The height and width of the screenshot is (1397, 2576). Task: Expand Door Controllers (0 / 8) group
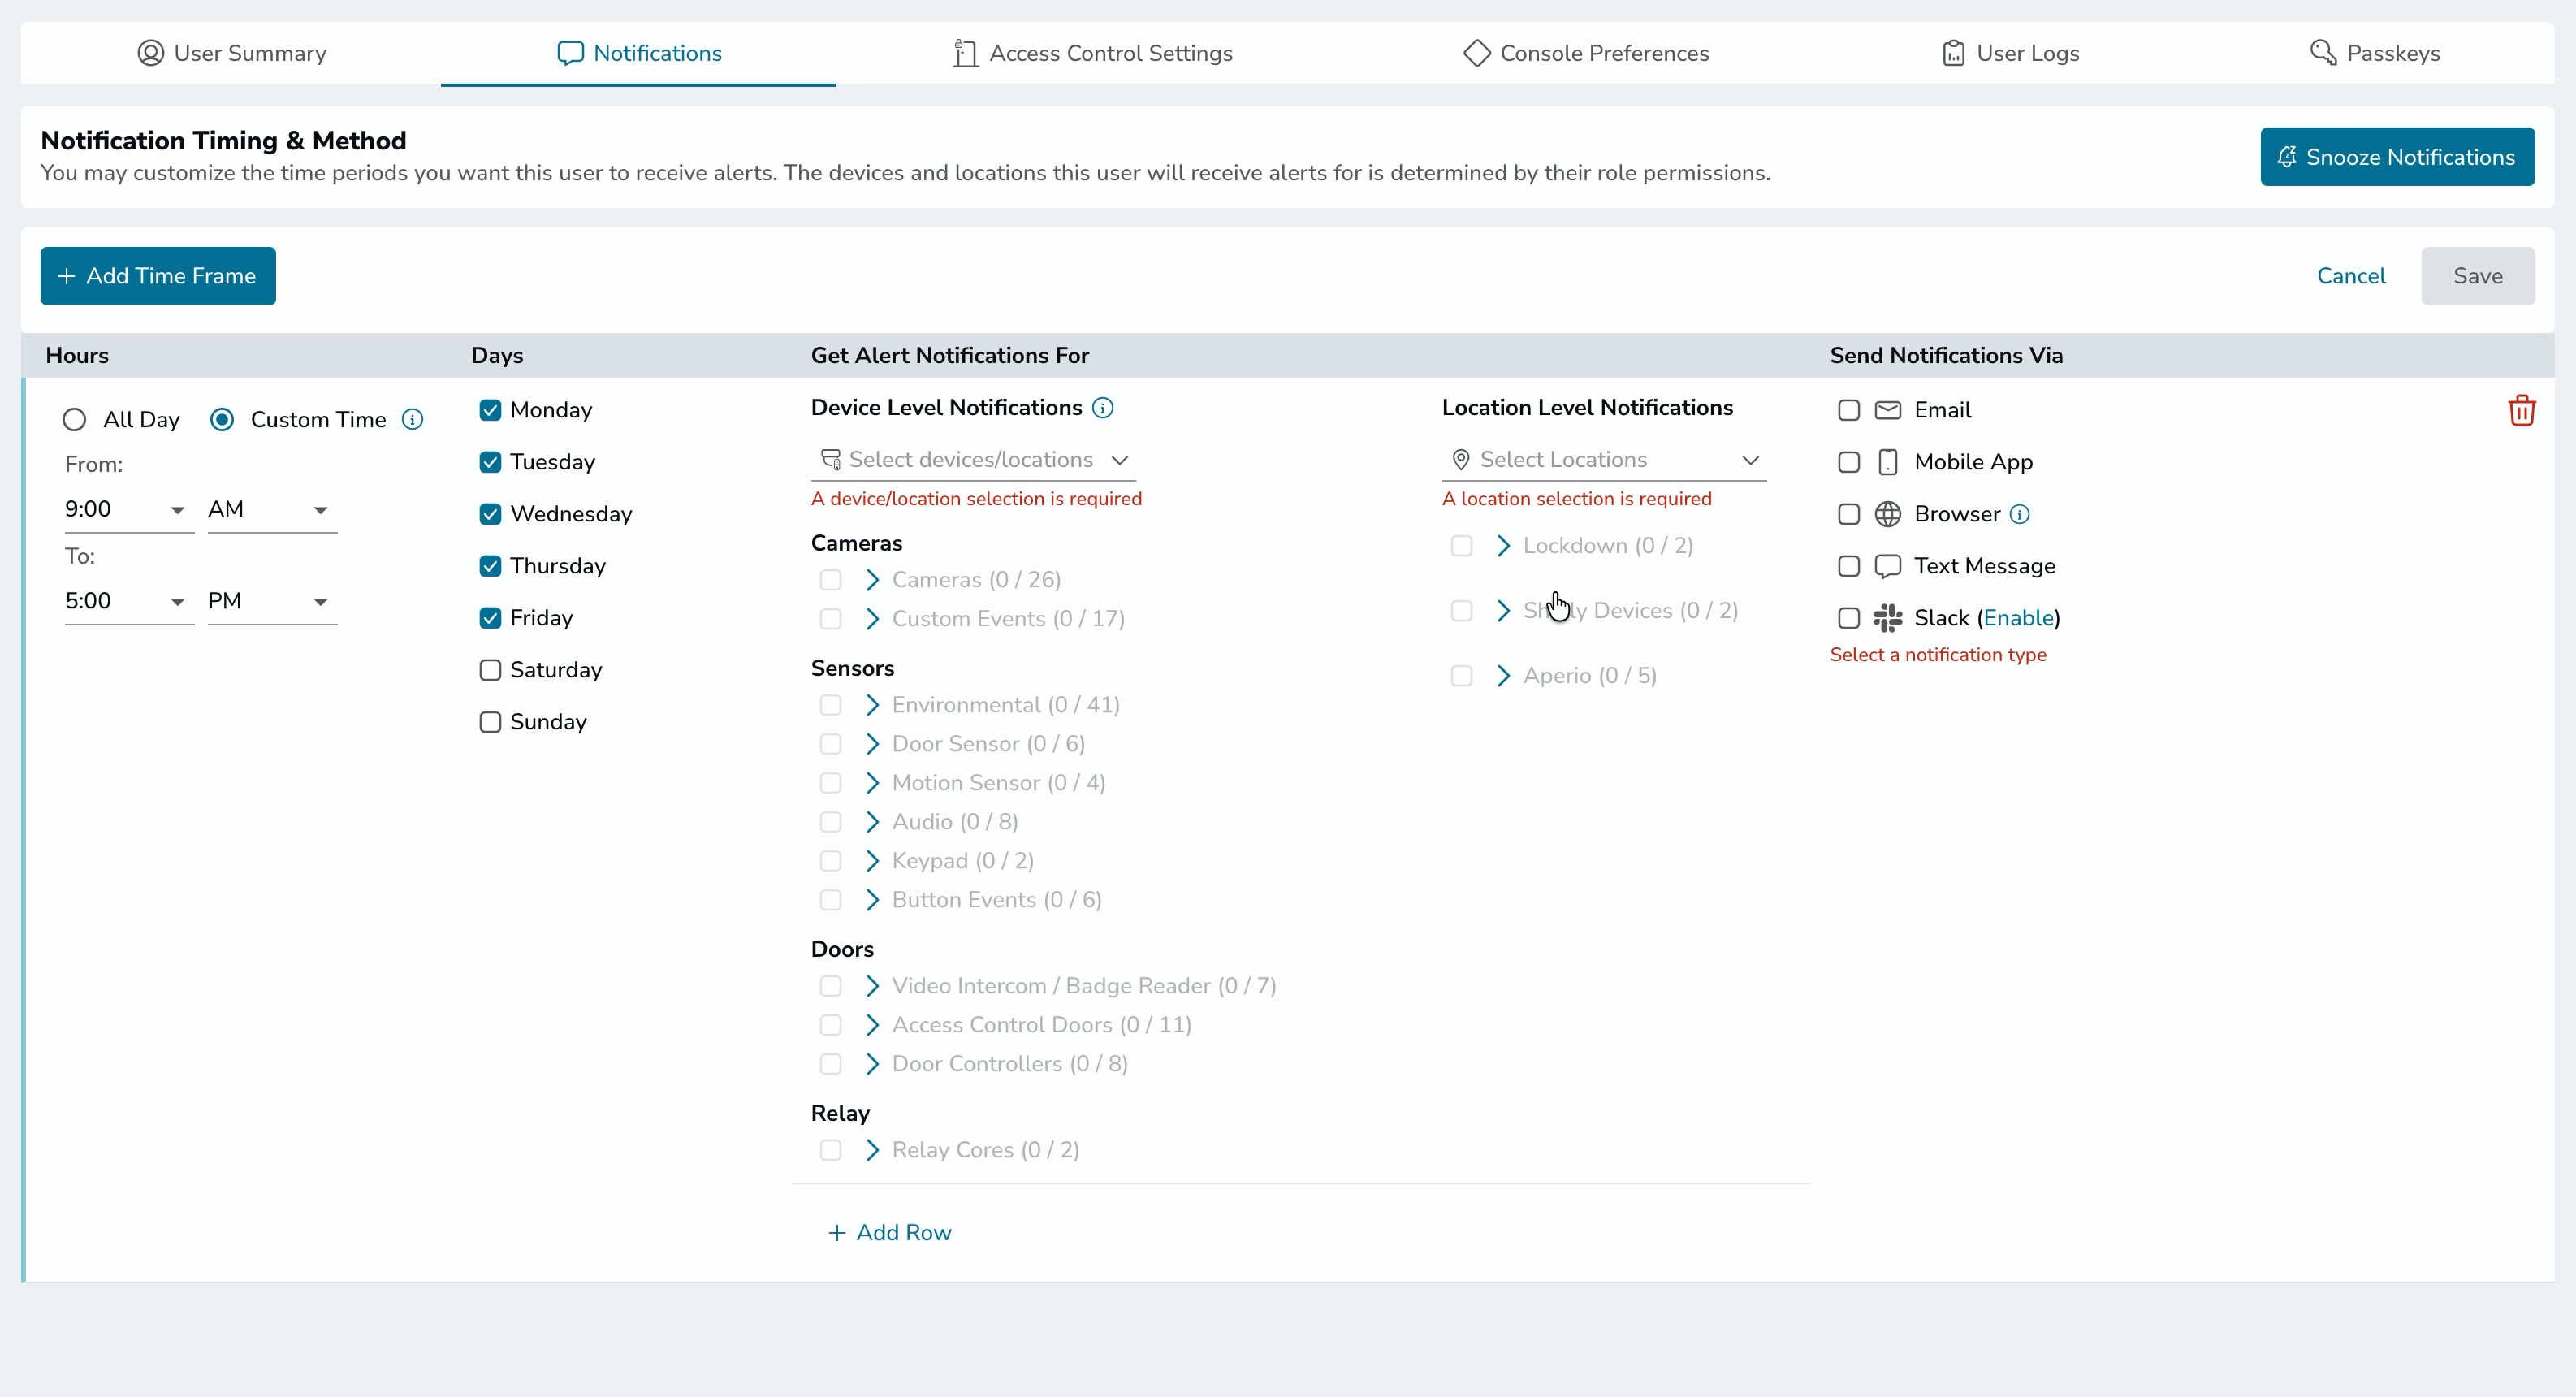pos(872,1064)
